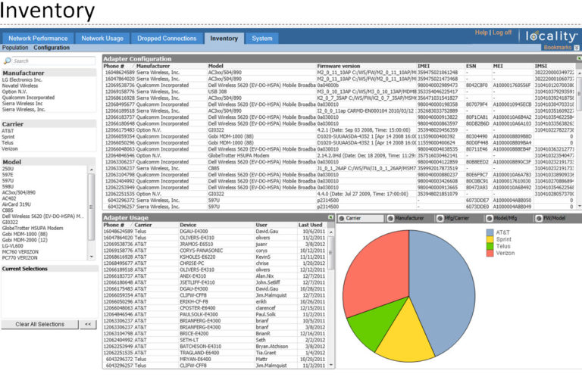Image resolution: width=582 pixels, height=380 pixels.
Task: Sort Adapter Usage by Device column
Action: click(x=188, y=225)
